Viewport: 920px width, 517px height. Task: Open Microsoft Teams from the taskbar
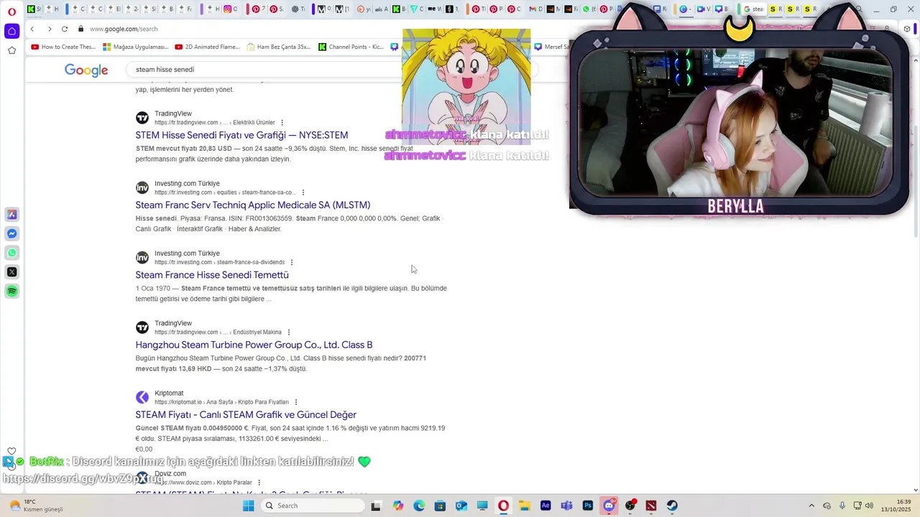tap(566, 506)
